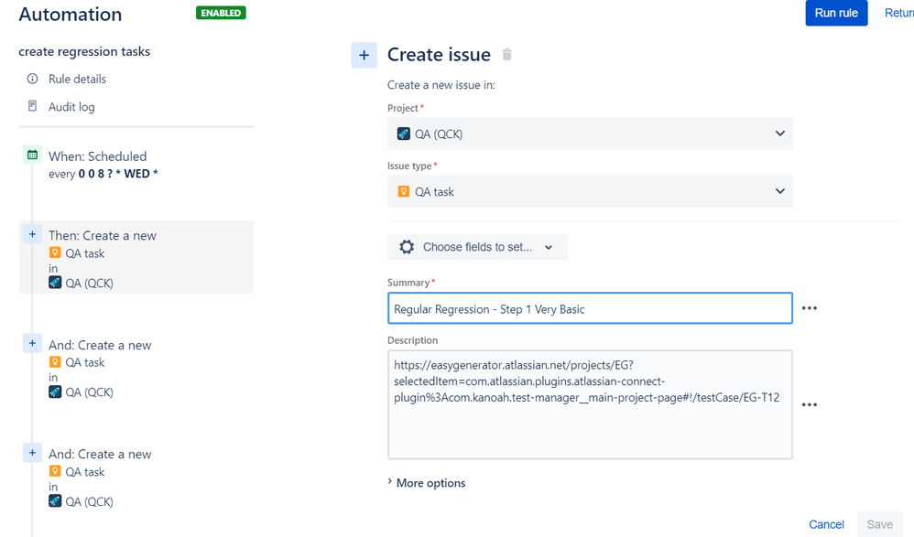Click the Create issue heading text
This screenshot has height=537, width=914.
[x=439, y=55]
